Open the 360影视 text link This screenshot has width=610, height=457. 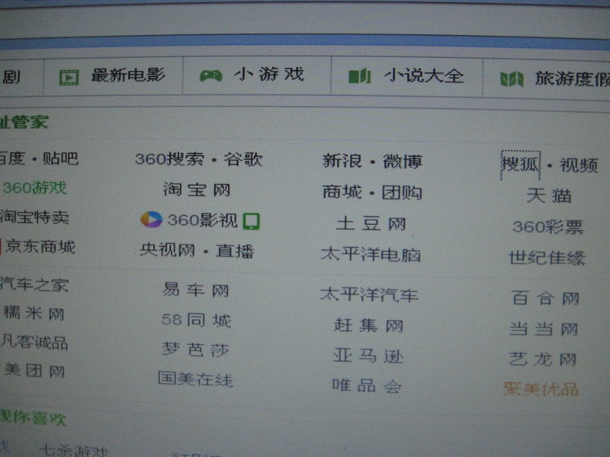tap(202, 220)
